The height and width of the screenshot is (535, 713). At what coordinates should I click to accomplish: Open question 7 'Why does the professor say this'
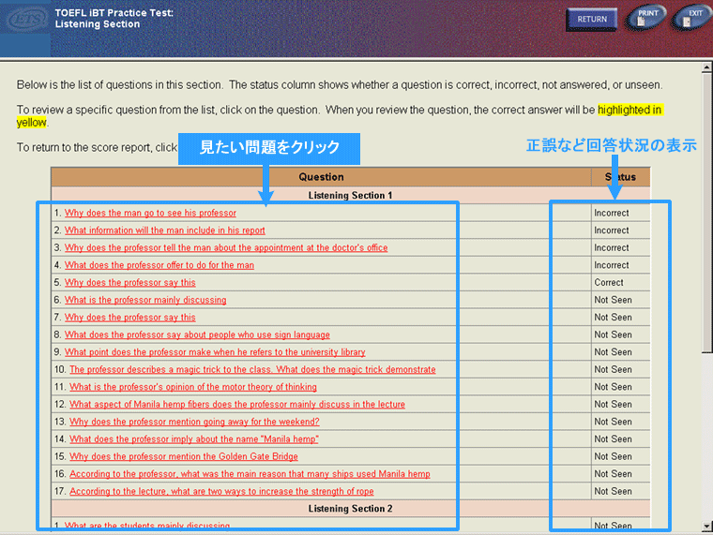pos(130,317)
